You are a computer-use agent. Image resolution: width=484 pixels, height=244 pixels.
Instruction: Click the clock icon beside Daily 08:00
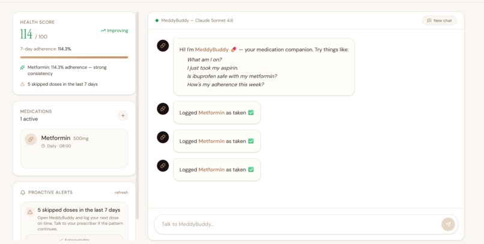[x=43, y=146]
